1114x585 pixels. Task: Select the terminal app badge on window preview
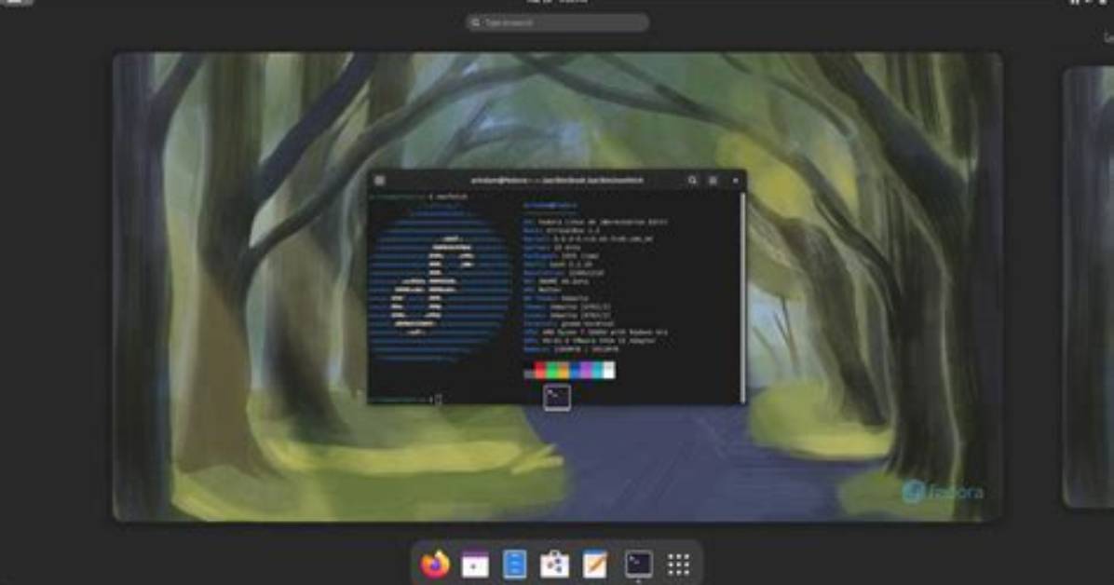(557, 398)
